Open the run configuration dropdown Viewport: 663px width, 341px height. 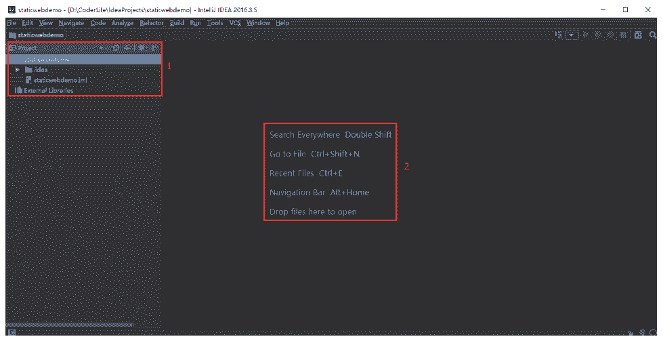tap(572, 35)
